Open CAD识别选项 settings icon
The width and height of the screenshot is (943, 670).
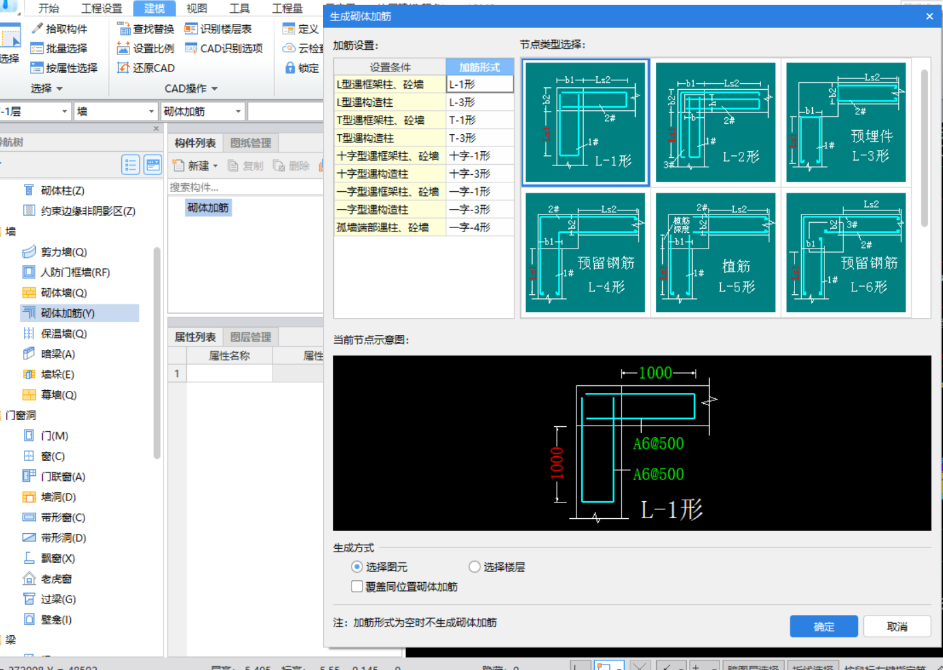point(191,48)
